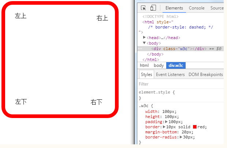Click the Filter styles input field
Image resolution: width=227 pixels, height=148 pixels.
pos(181,84)
